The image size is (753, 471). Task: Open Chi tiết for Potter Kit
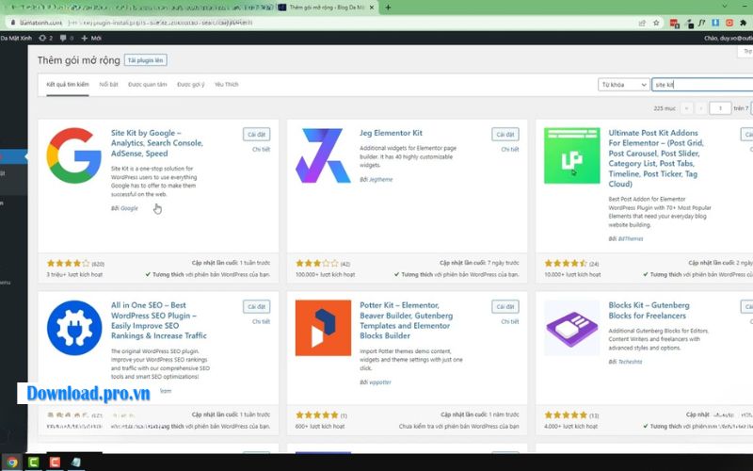tap(510, 321)
